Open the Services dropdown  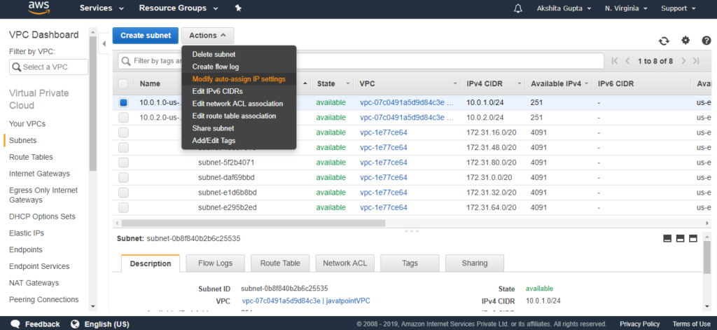[x=102, y=8]
